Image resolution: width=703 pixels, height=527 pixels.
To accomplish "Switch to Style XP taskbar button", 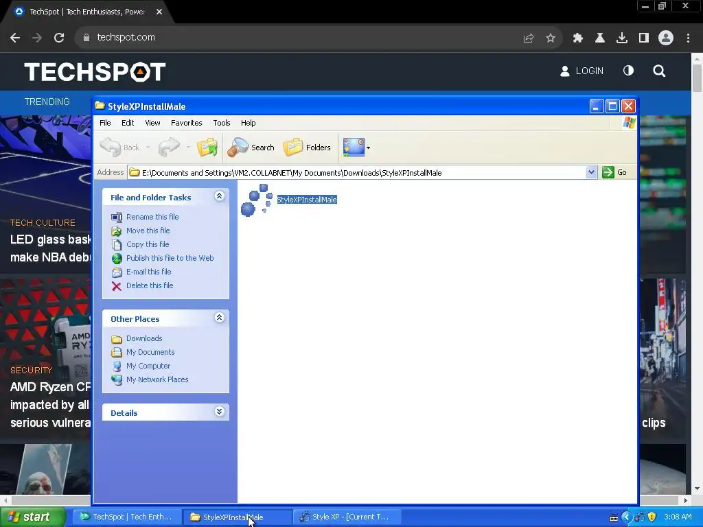I will 347,517.
